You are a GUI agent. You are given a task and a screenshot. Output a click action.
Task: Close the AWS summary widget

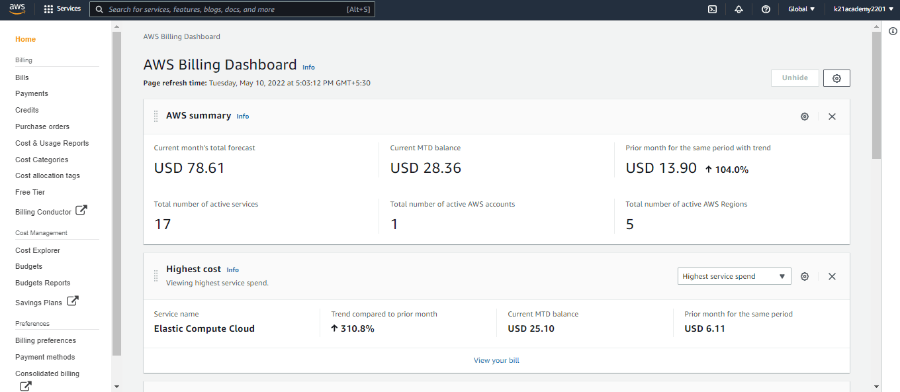pos(832,116)
